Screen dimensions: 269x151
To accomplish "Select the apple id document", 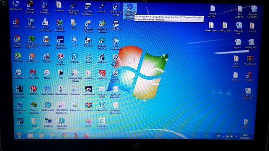I will 237,44.
